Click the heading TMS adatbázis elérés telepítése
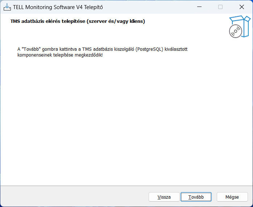 48,21
